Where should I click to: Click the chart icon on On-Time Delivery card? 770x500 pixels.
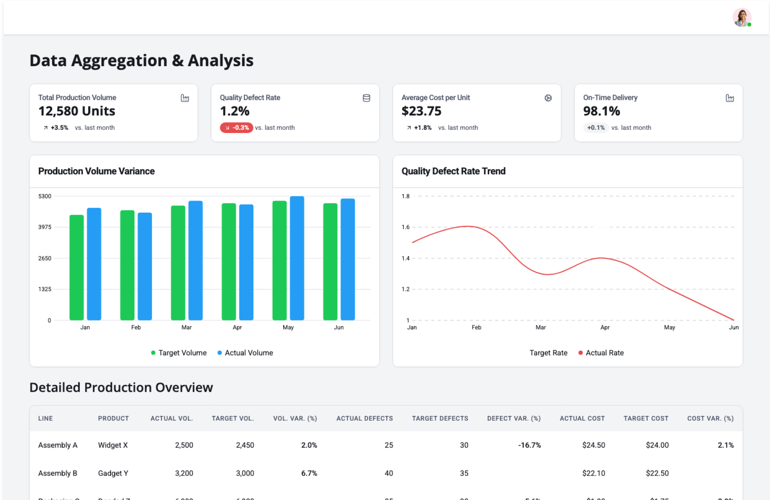[x=729, y=98]
